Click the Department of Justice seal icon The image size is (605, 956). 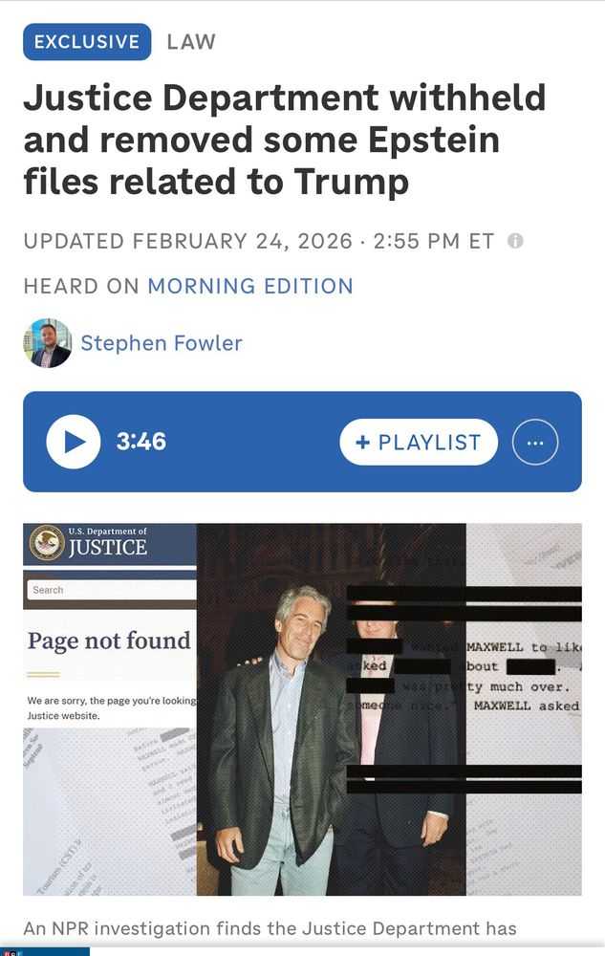pyautogui.click(x=47, y=541)
